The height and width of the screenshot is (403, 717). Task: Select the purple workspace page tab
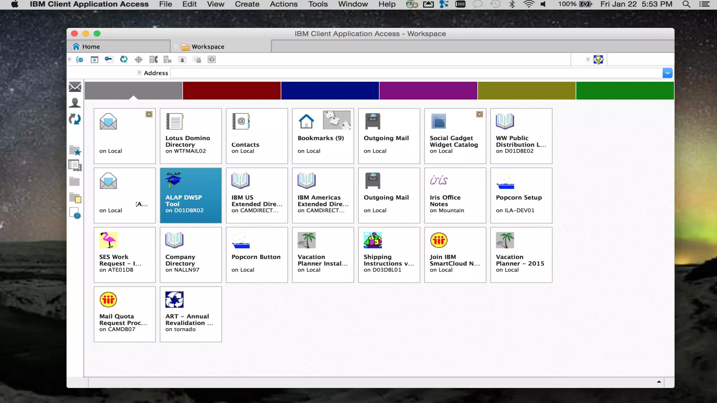pos(429,91)
